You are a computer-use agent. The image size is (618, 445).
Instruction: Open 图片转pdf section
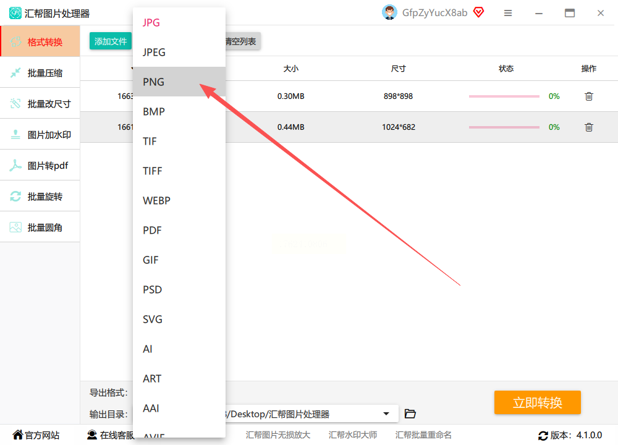coord(40,166)
